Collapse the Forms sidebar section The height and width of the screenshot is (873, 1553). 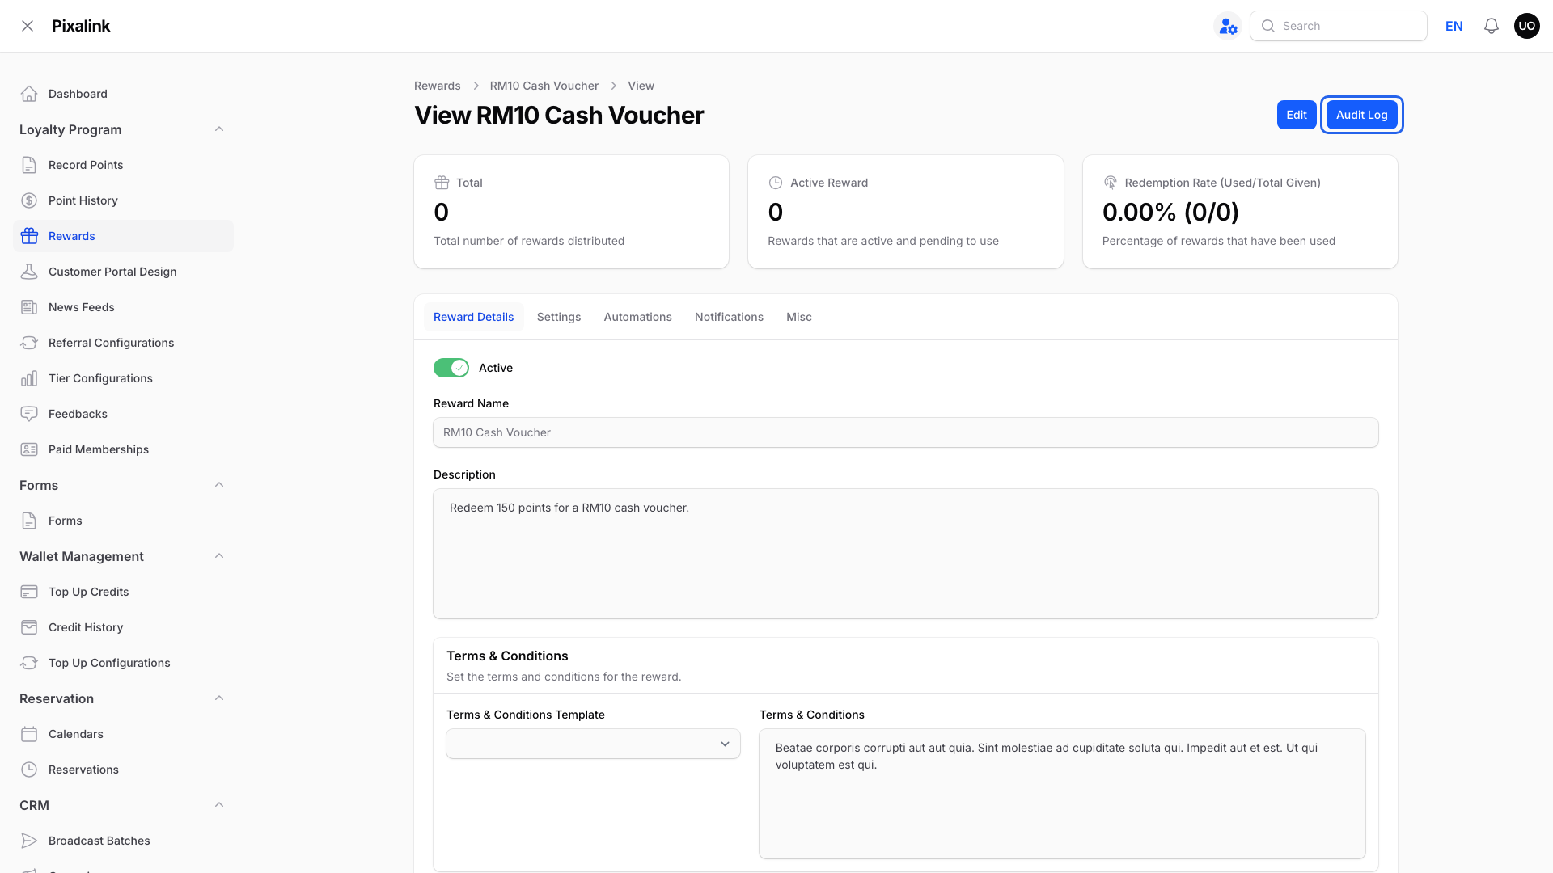pos(219,485)
